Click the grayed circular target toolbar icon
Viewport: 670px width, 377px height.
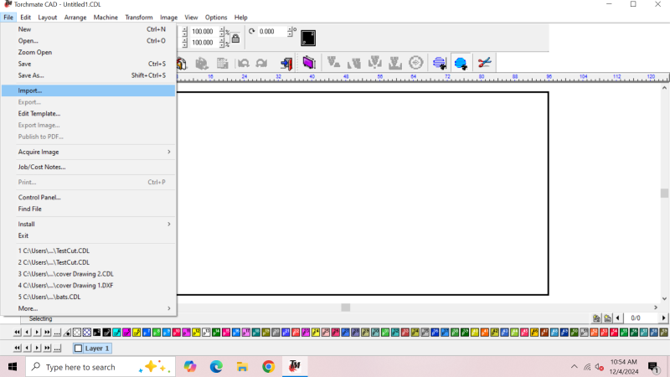tap(415, 63)
